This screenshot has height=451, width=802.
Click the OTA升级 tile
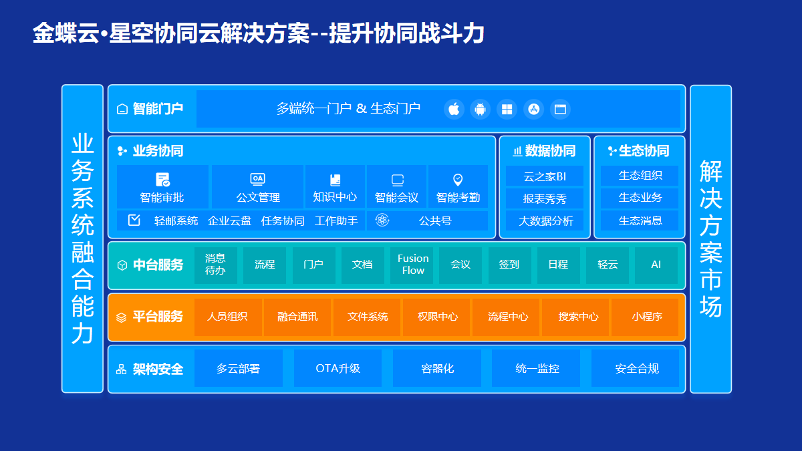pos(338,368)
